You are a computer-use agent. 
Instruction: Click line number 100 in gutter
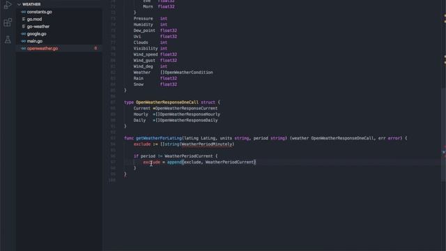112,180
